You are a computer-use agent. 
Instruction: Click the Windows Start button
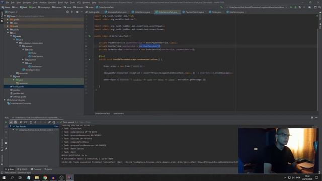click(x=4, y=177)
